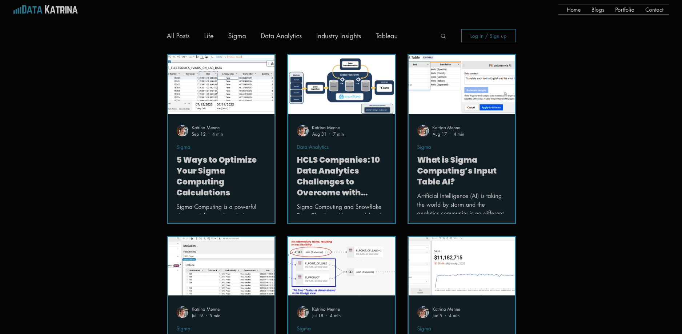Click the Data Katrina logo
The image size is (682, 334).
point(45,10)
